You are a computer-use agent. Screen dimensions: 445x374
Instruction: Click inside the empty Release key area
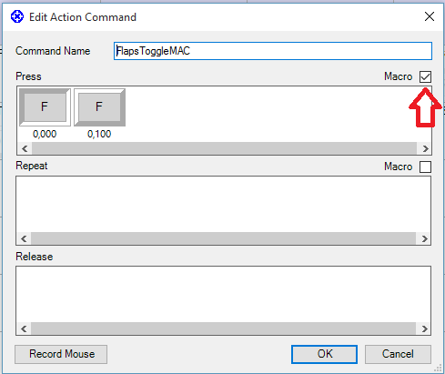point(224,294)
